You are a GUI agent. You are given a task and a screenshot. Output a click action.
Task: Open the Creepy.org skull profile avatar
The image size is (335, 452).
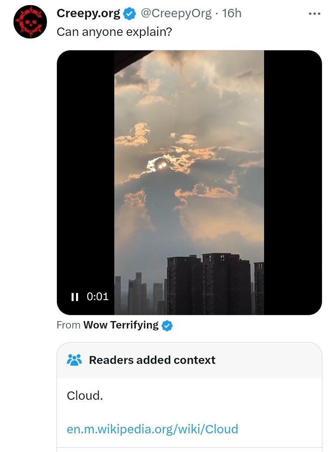click(30, 22)
